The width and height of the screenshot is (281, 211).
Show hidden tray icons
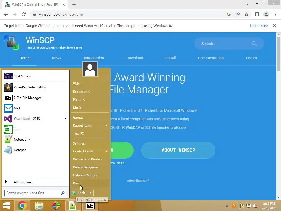[227, 206]
